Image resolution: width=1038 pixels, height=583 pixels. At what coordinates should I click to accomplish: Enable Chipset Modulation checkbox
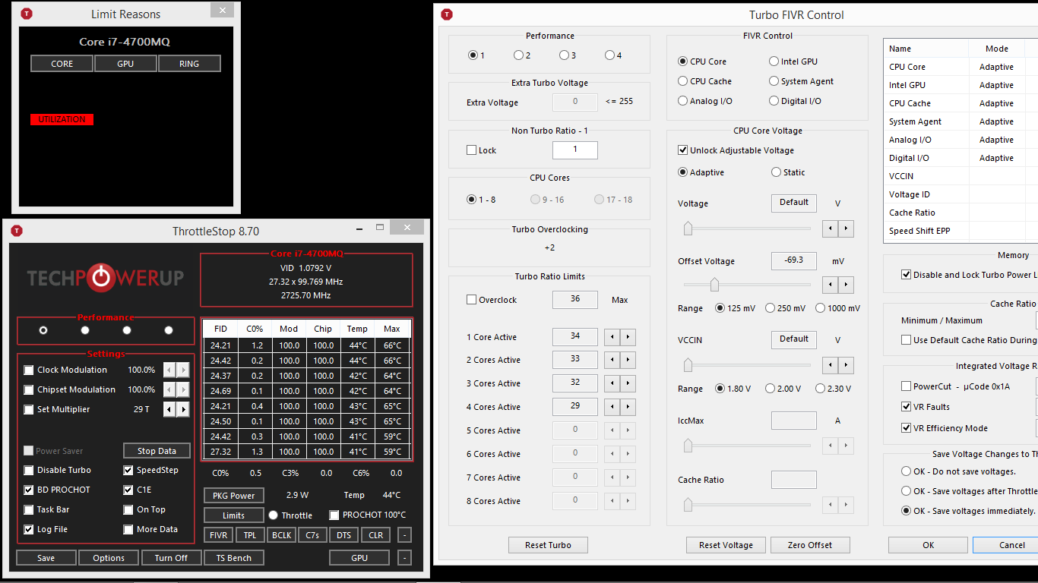pyautogui.click(x=29, y=390)
